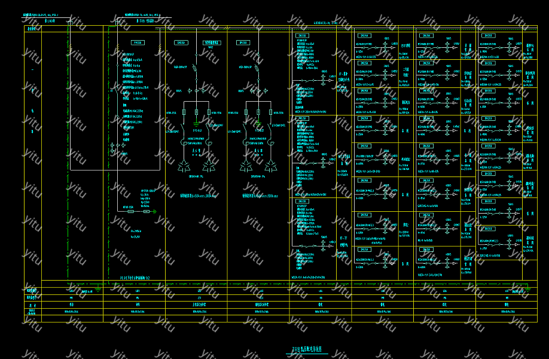Click isolator switch atop the second motor feeder
549x359 pixels.
tap(257, 69)
